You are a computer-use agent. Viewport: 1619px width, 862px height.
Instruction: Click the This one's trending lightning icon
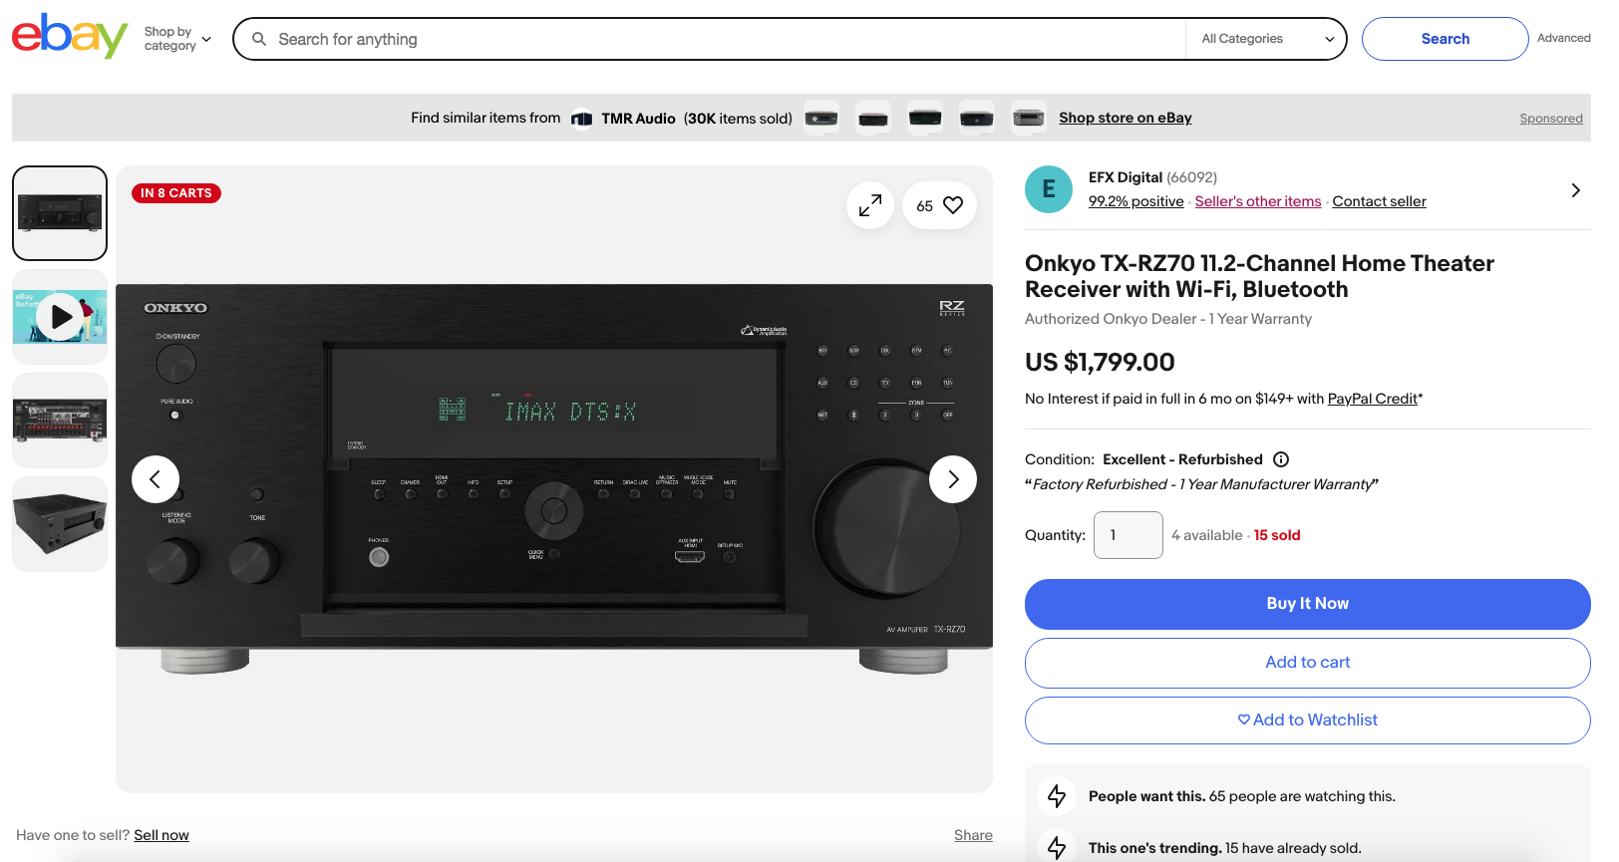click(1057, 847)
